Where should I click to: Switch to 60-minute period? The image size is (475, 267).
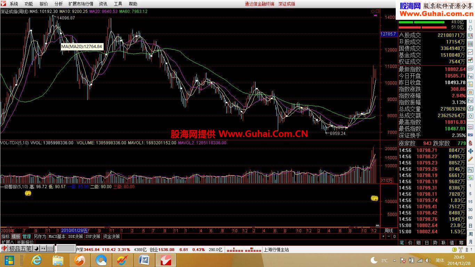click(470, 218)
